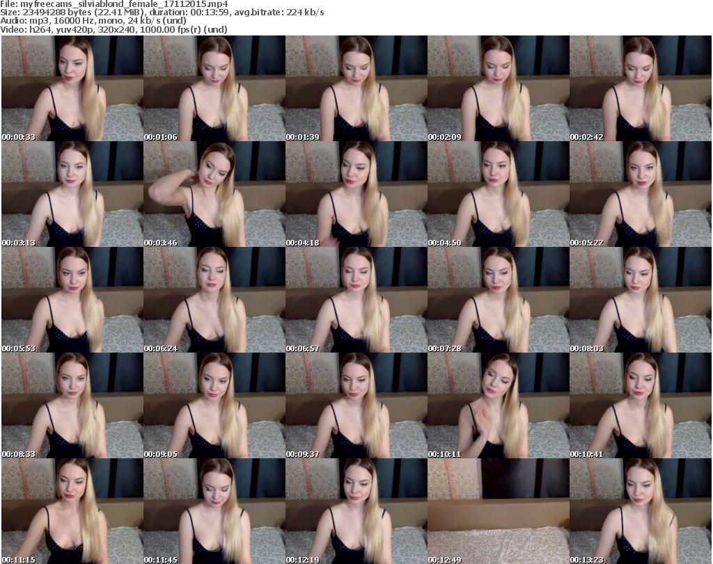Select the frame at 00:01:39
Screen dimensions: 713x564
356,88
